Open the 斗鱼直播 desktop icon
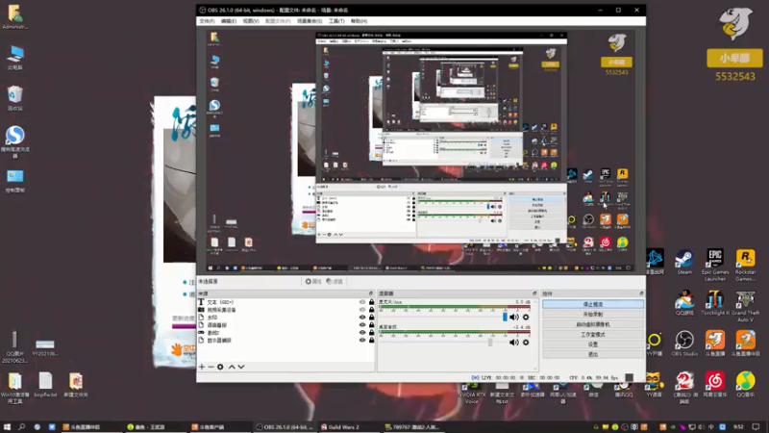The image size is (769, 433). coord(715,344)
